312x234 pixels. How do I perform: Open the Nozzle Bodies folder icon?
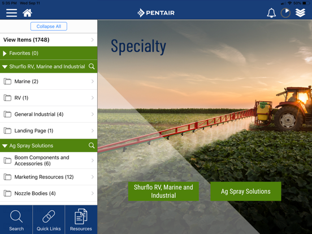(7, 193)
